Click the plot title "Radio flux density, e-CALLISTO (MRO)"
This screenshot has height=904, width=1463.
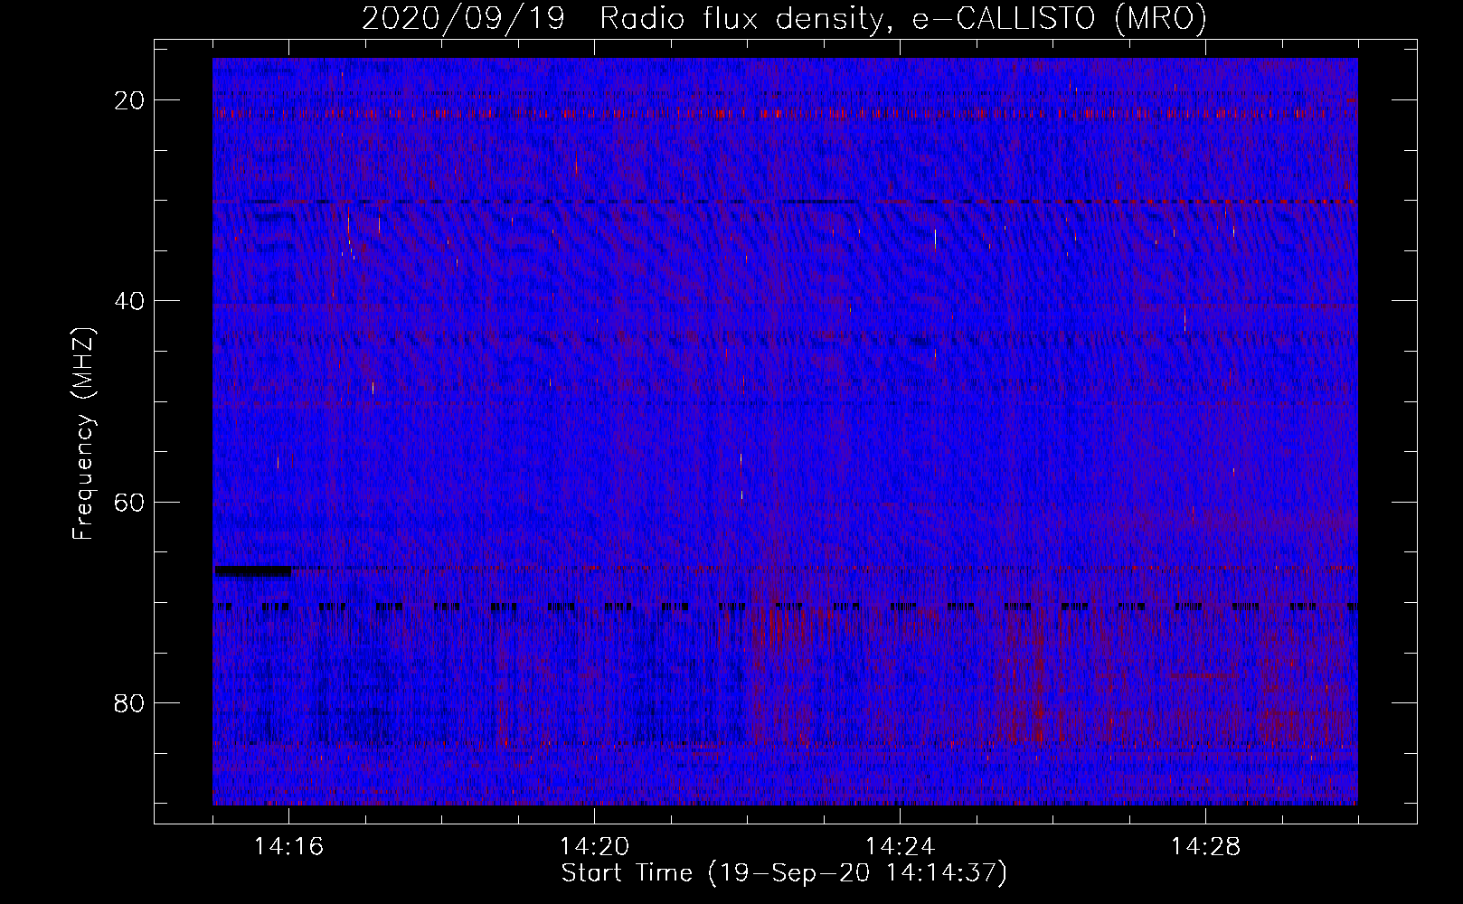click(902, 19)
